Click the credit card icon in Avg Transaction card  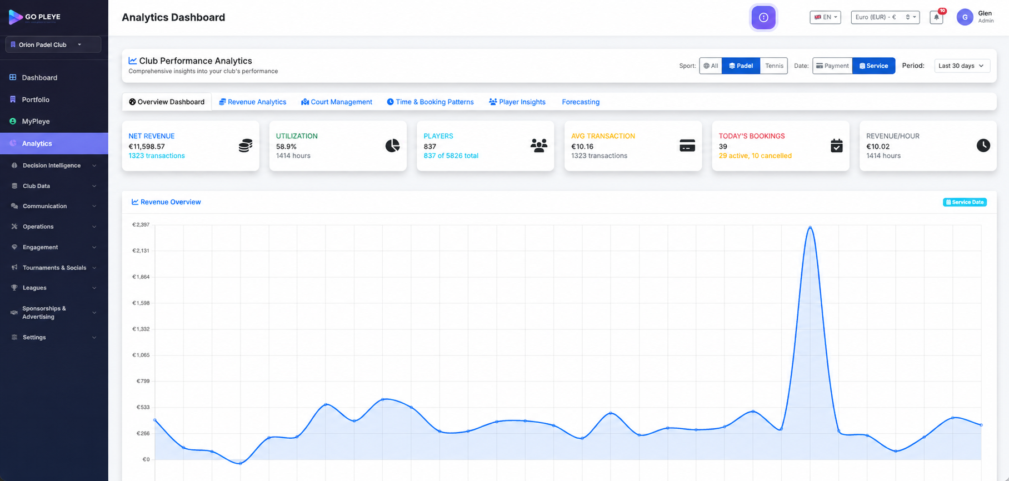[x=687, y=146]
